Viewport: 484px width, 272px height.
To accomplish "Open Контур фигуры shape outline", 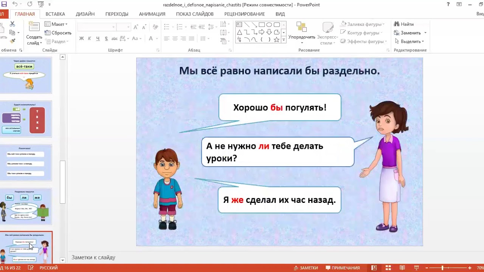I will [362, 33].
